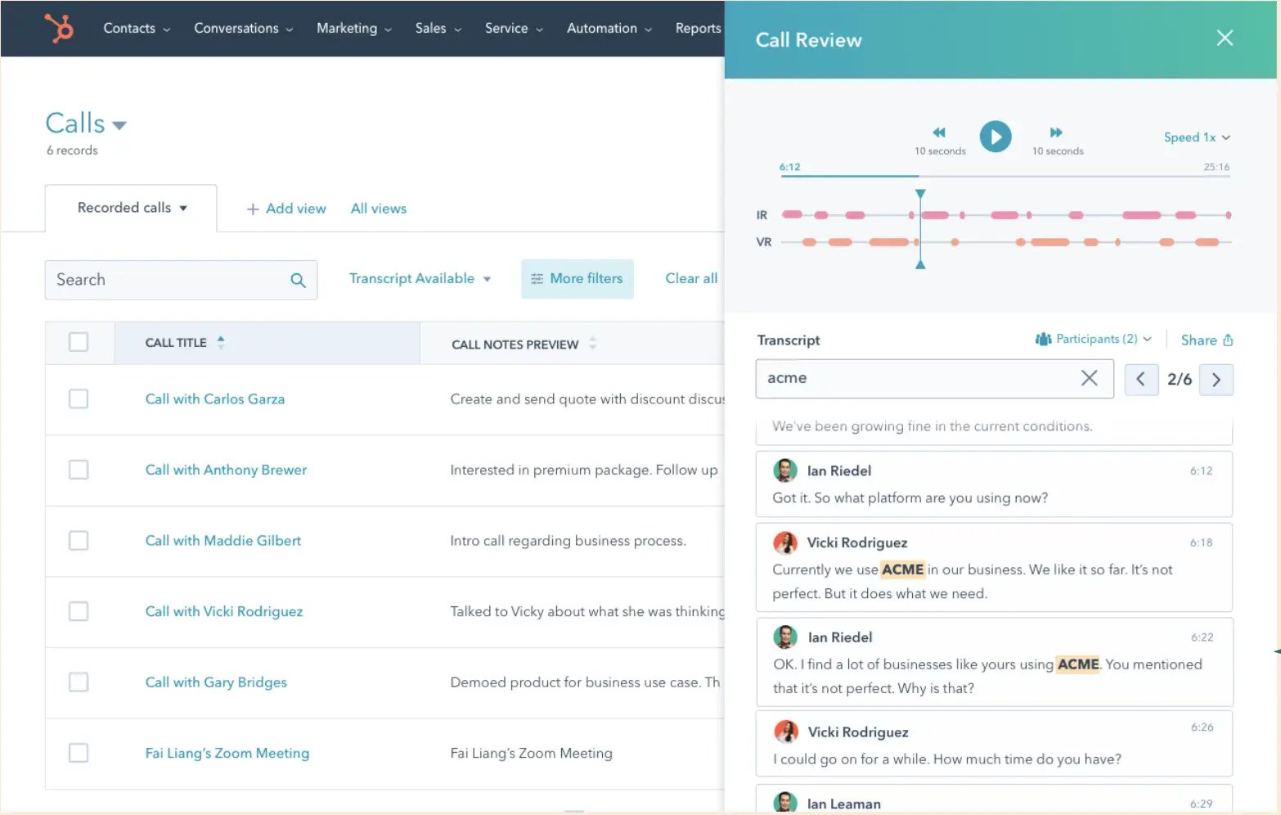Click the 6:12 timestamp on Ian Riedel's message
Viewport: 1281px width, 815px height.
point(1201,471)
